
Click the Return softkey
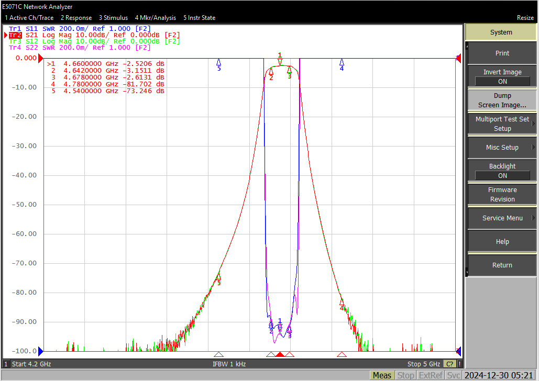coord(502,265)
